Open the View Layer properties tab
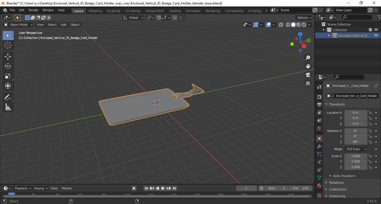The width and height of the screenshot is (381, 204). pos(319,112)
